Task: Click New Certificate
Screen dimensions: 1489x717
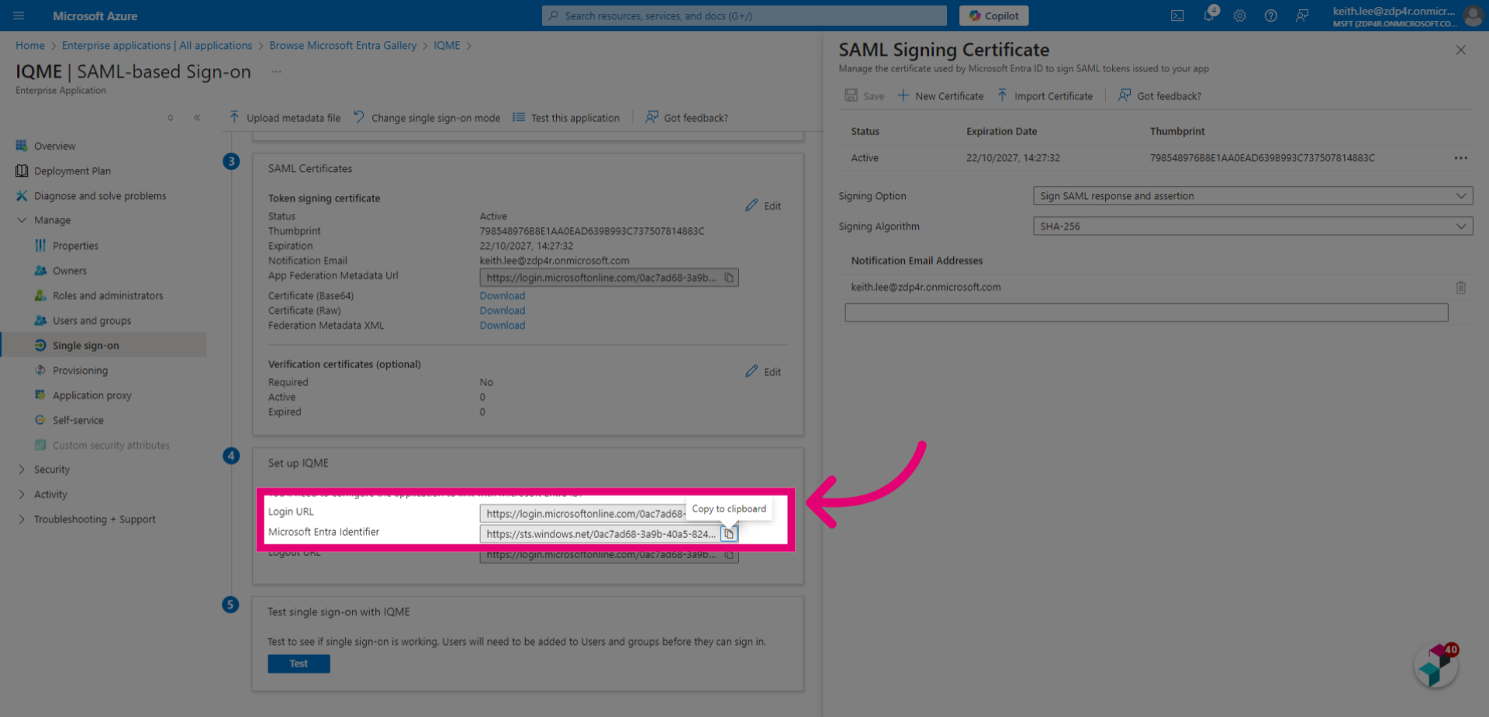Action: click(941, 96)
